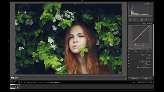Image resolution: width=164 pixels, height=92 pixels.
Task: Expand the Lens Corrections panel
Action: click(x=151, y=61)
